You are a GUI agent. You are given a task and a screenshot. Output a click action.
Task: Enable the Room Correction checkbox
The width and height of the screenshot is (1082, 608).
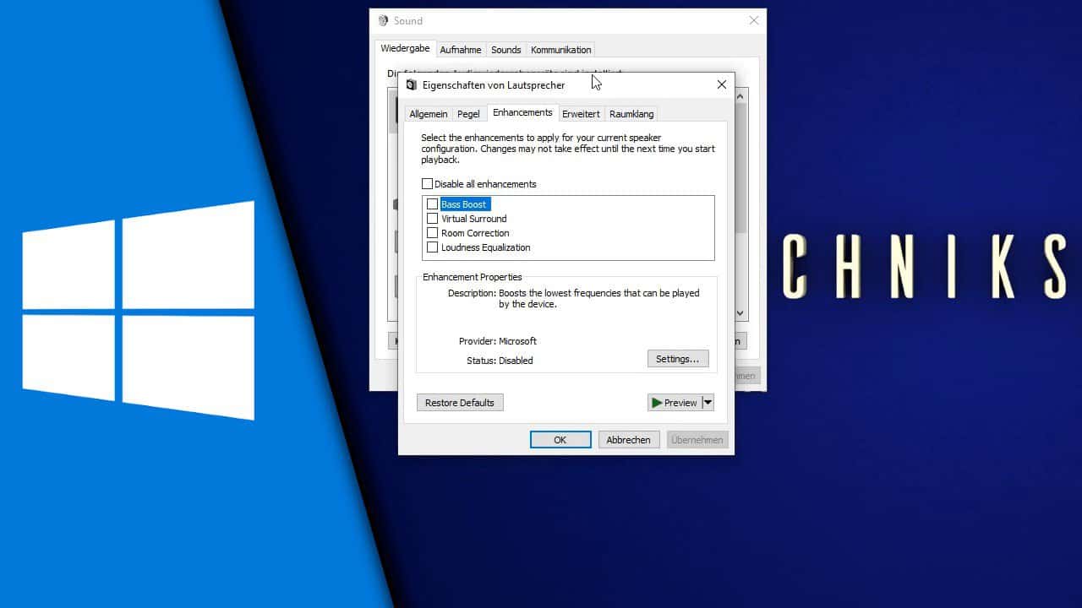click(x=432, y=233)
